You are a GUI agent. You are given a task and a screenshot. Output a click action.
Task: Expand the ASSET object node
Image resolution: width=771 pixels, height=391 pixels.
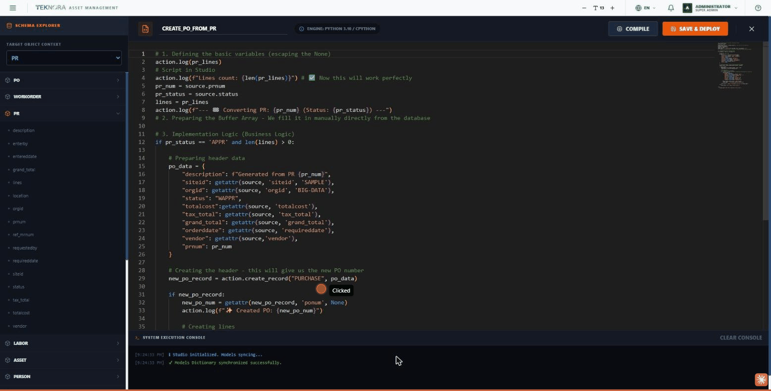tap(62, 360)
